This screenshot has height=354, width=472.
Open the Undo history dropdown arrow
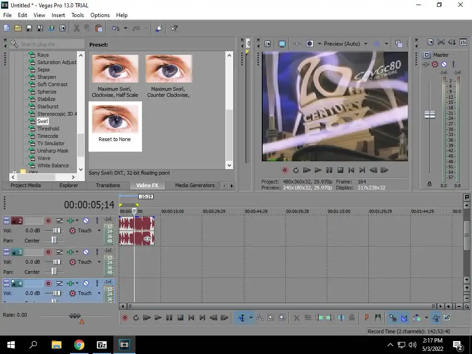(x=125, y=28)
